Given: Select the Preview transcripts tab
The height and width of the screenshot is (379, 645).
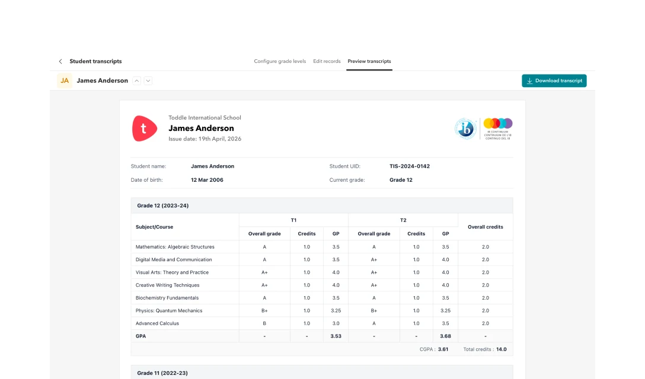Looking at the screenshot, I should [x=369, y=61].
